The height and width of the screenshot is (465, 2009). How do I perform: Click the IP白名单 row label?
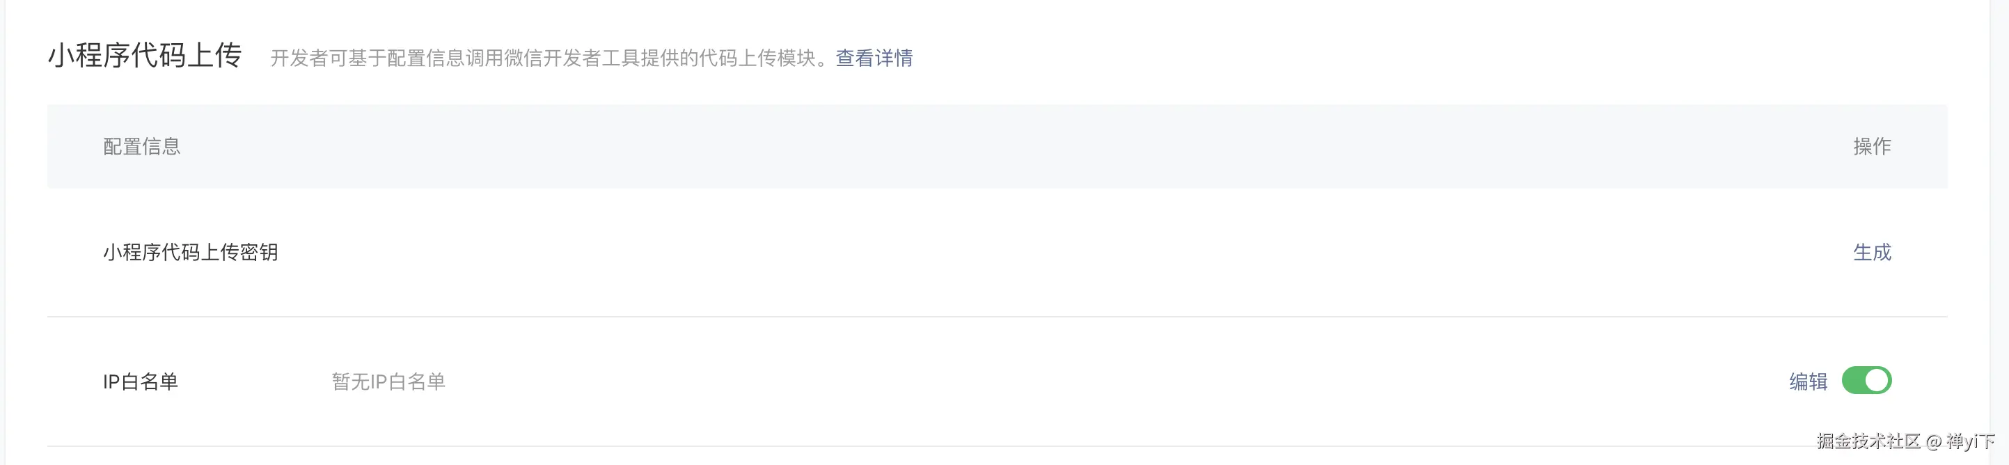141,381
